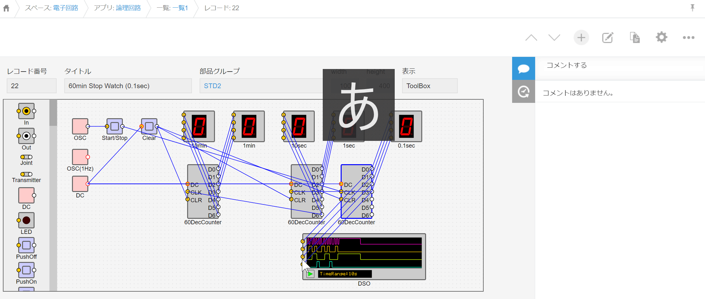Select the 1min seven-segment display
The width and height of the screenshot is (705, 299).
pos(249,126)
